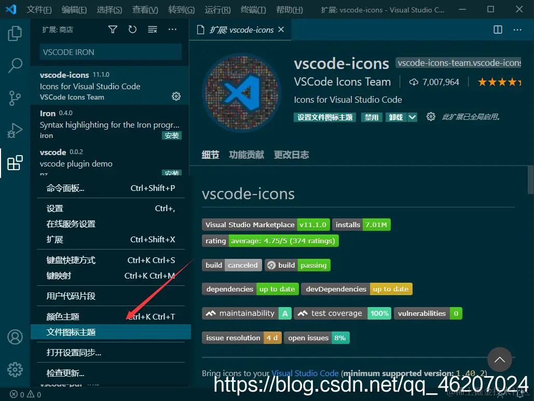This screenshot has width=534, height=401.
Task: Click the warnings count in status bar
Action: tap(34, 394)
